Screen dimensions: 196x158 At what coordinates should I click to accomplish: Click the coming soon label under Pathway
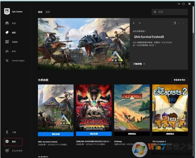tap(132, 134)
